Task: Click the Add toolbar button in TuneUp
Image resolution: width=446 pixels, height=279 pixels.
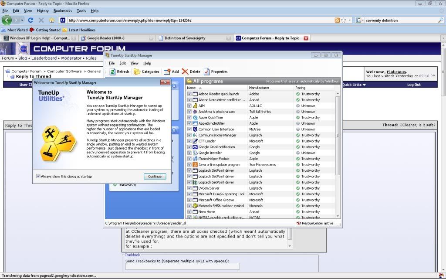Action: 171,71
